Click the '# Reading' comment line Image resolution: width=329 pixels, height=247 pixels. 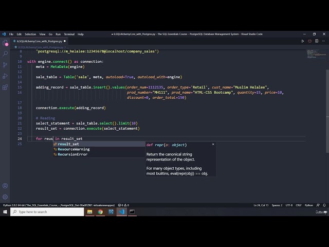click(x=45, y=118)
